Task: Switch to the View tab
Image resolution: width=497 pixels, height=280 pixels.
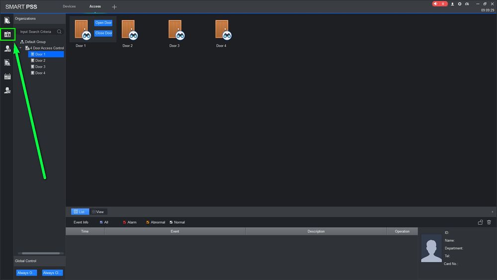Action: pyautogui.click(x=98, y=212)
